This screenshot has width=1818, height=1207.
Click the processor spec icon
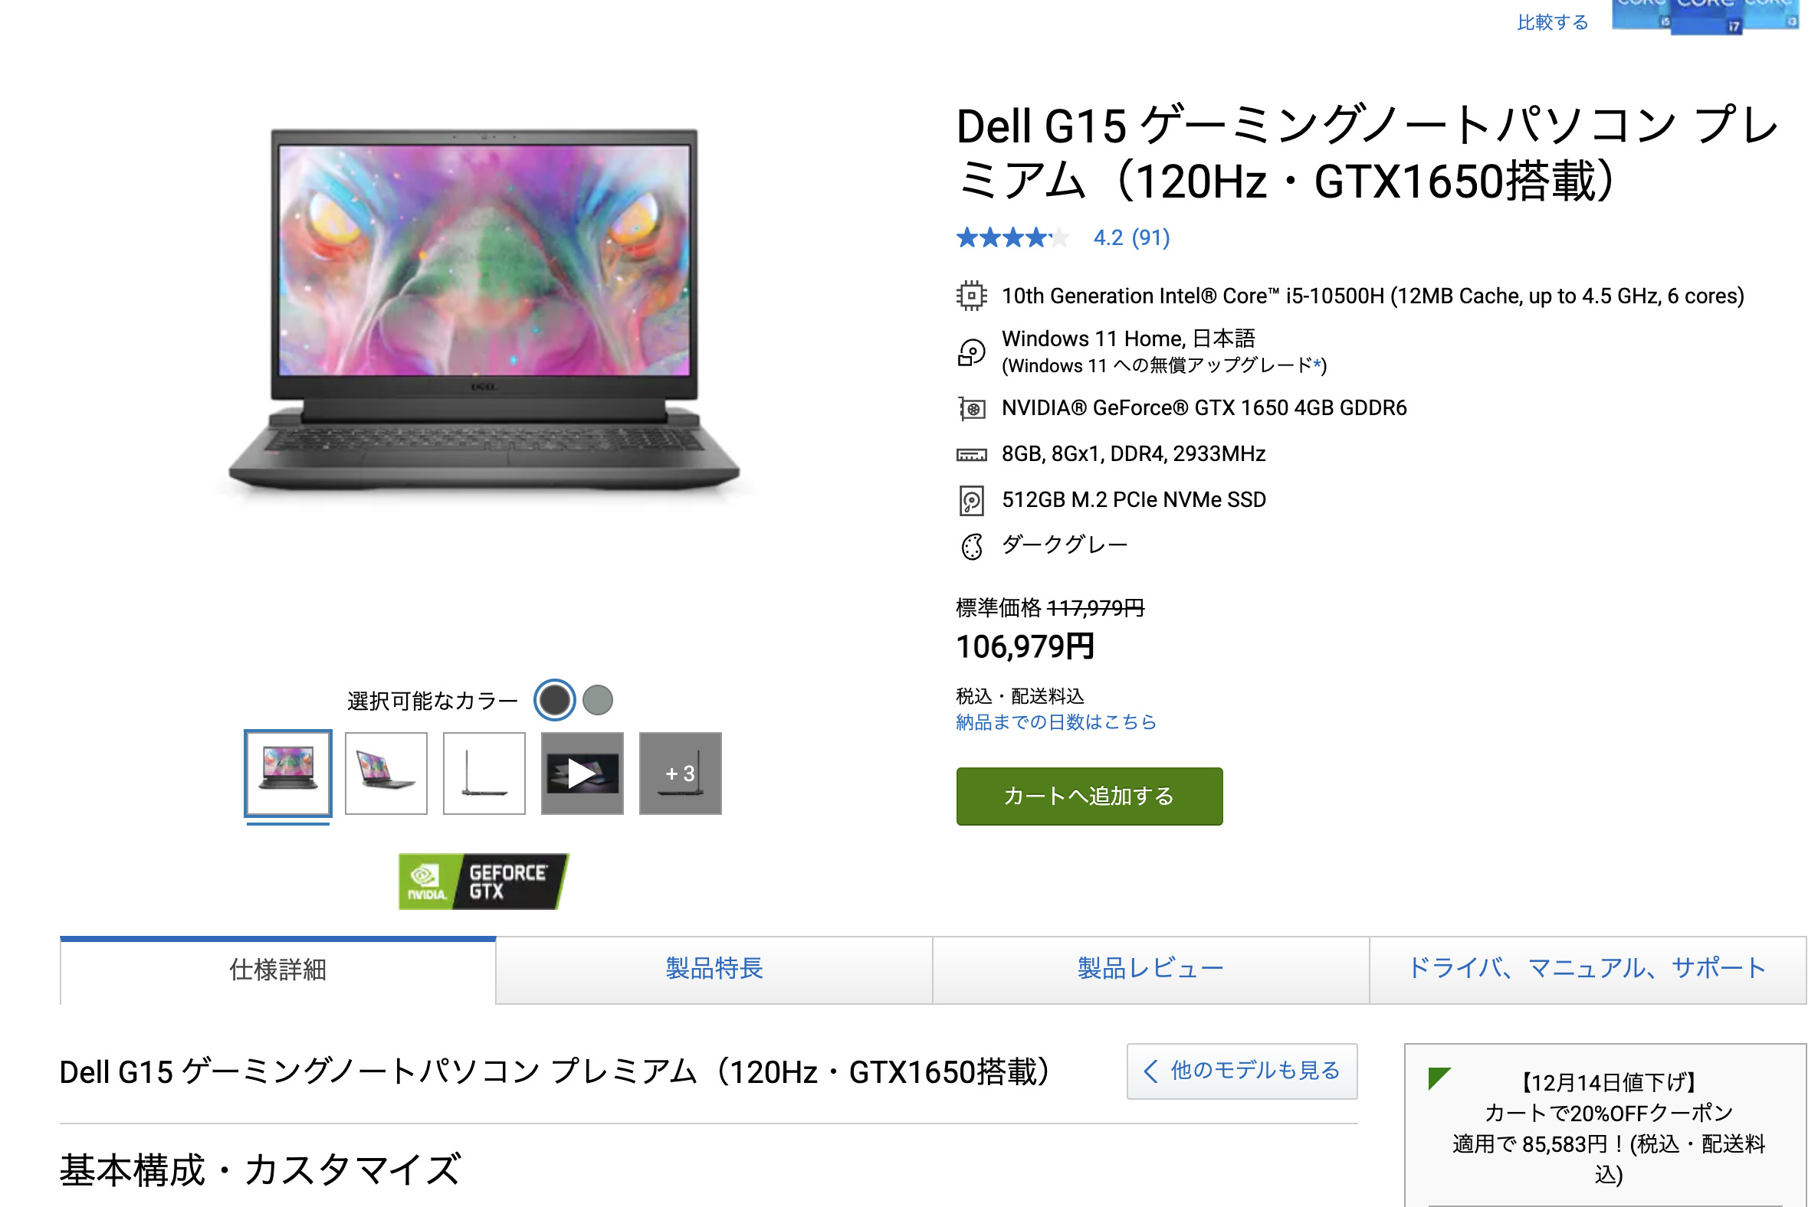point(970,296)
